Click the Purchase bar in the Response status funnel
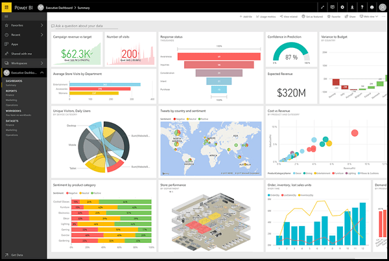 [x=219, y=89]
